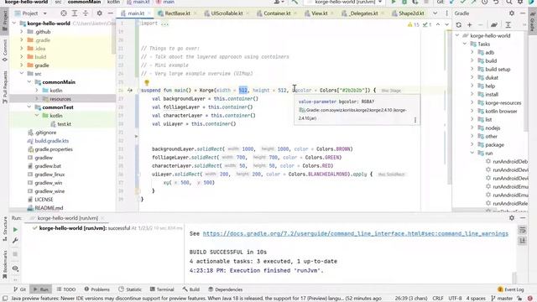
Task: Jump to next highlighted error arrow
Action: (x=446, y=24)
